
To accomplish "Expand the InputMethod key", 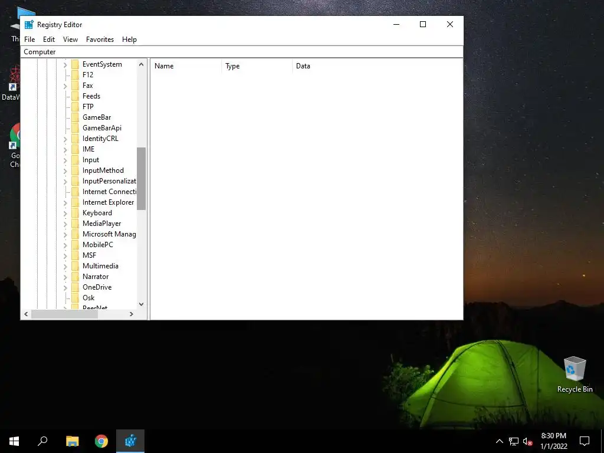I will coord(65,170).
